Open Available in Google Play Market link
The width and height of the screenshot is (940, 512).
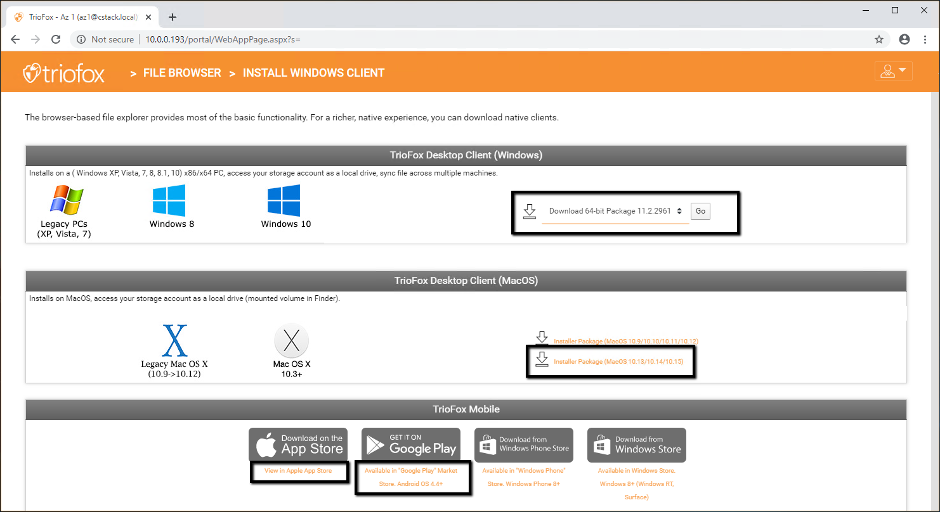pos(411,477)
